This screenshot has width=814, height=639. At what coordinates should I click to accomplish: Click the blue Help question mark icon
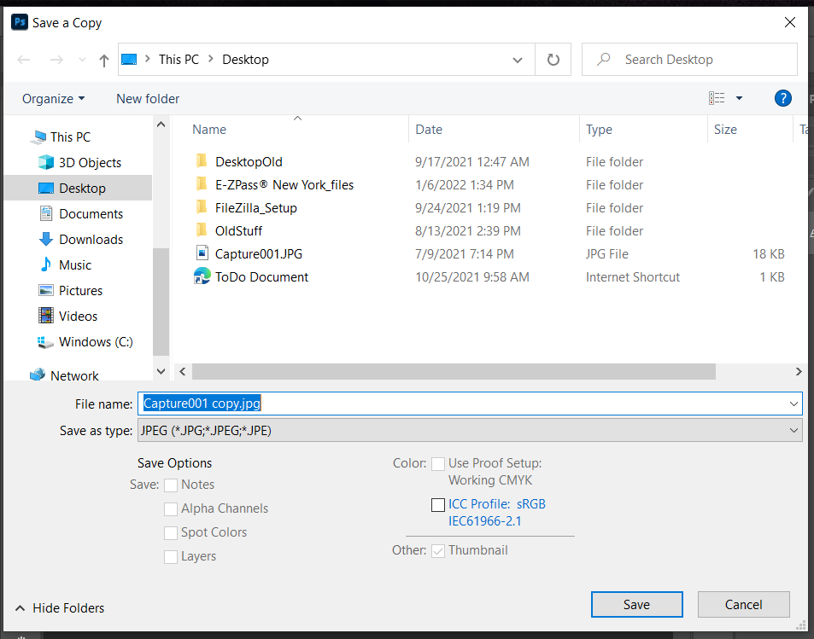click(782, 98)
